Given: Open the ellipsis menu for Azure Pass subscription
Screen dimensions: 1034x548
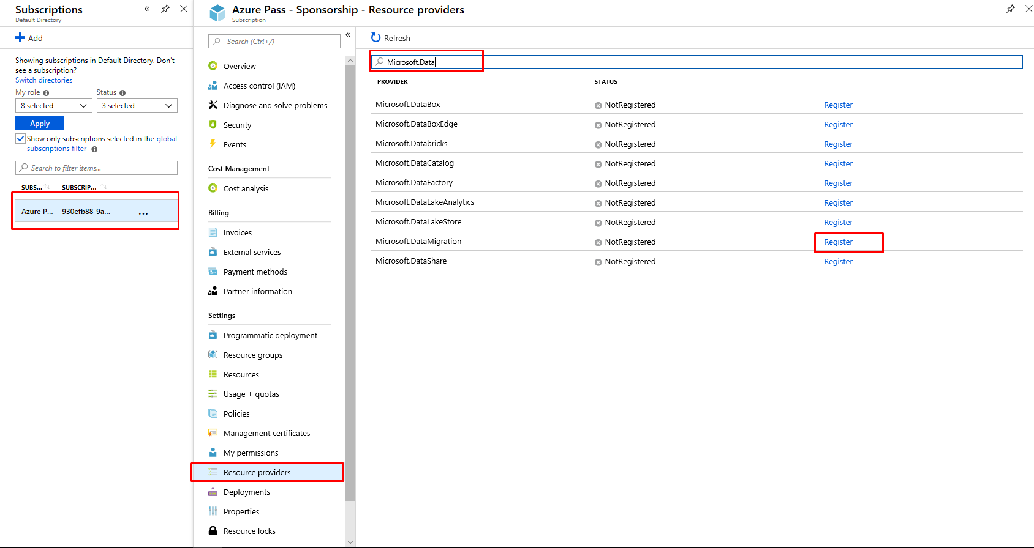Looking at the screenshot, I should click(x=143, y=213).
